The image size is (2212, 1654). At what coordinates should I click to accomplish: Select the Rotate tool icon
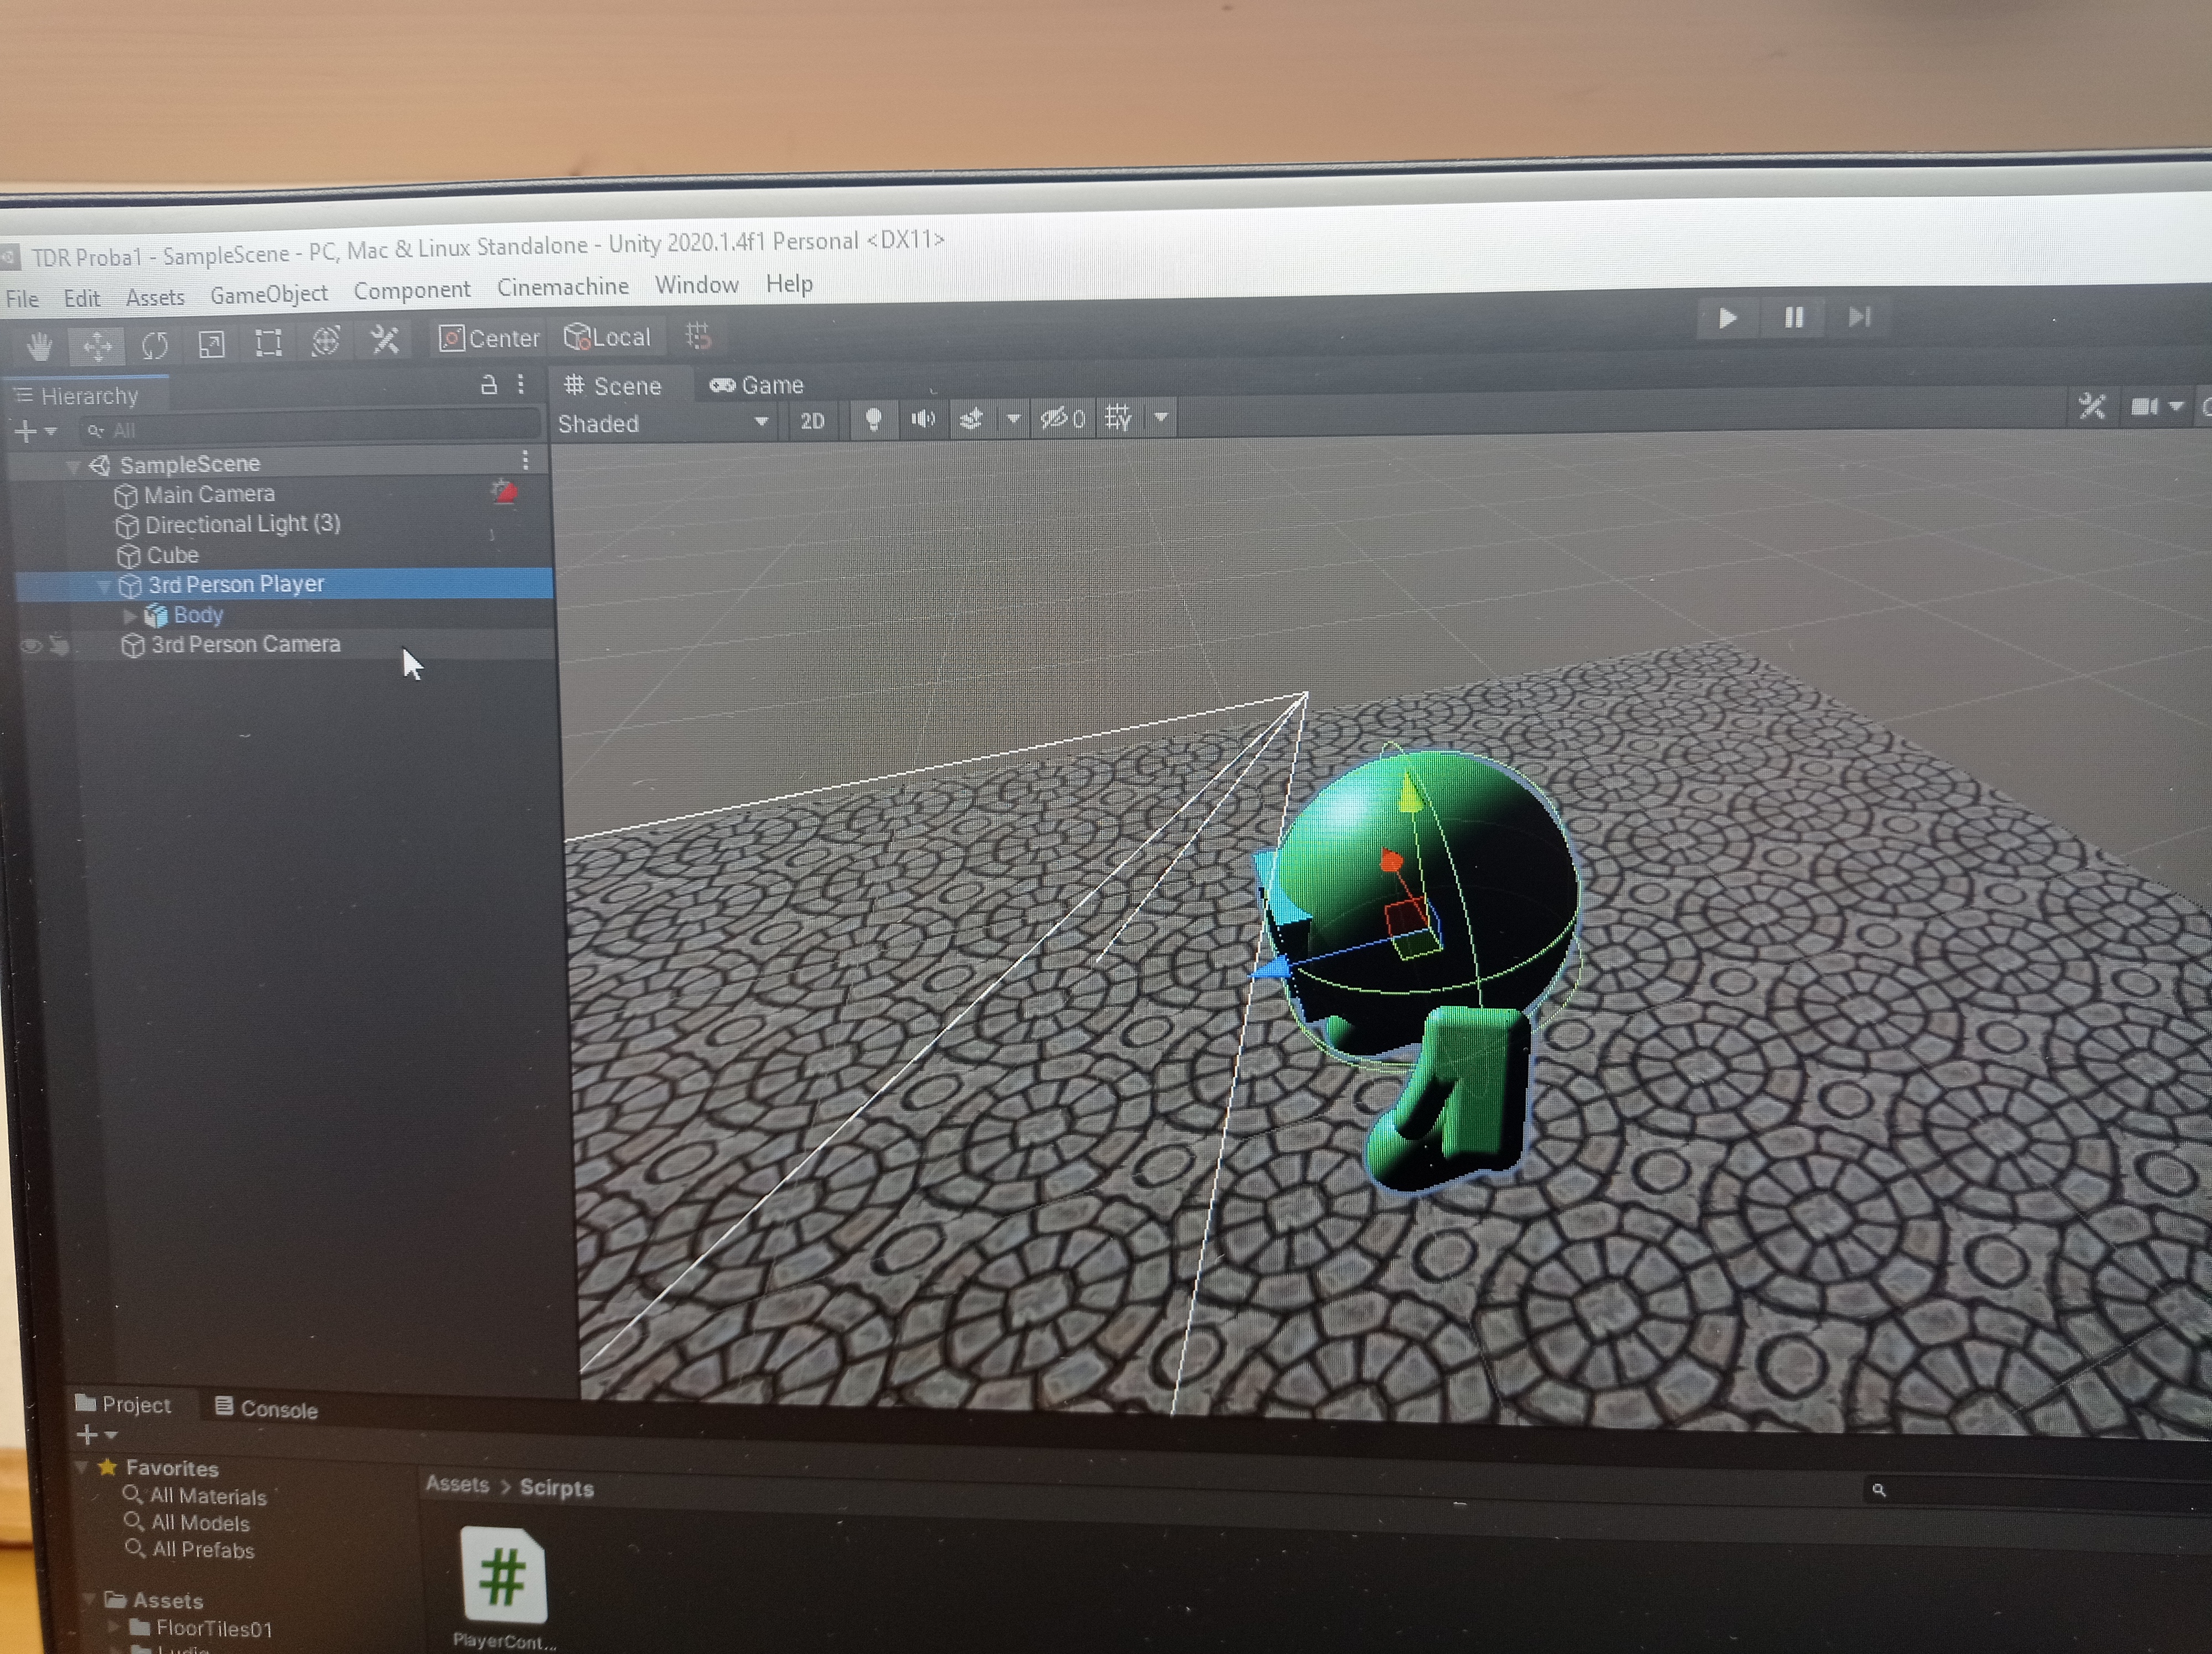(x=155, y=346)
